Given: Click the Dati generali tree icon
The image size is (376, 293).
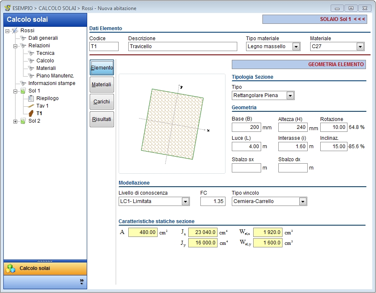Looking at the screenshot, I should (x=23, y=38).
